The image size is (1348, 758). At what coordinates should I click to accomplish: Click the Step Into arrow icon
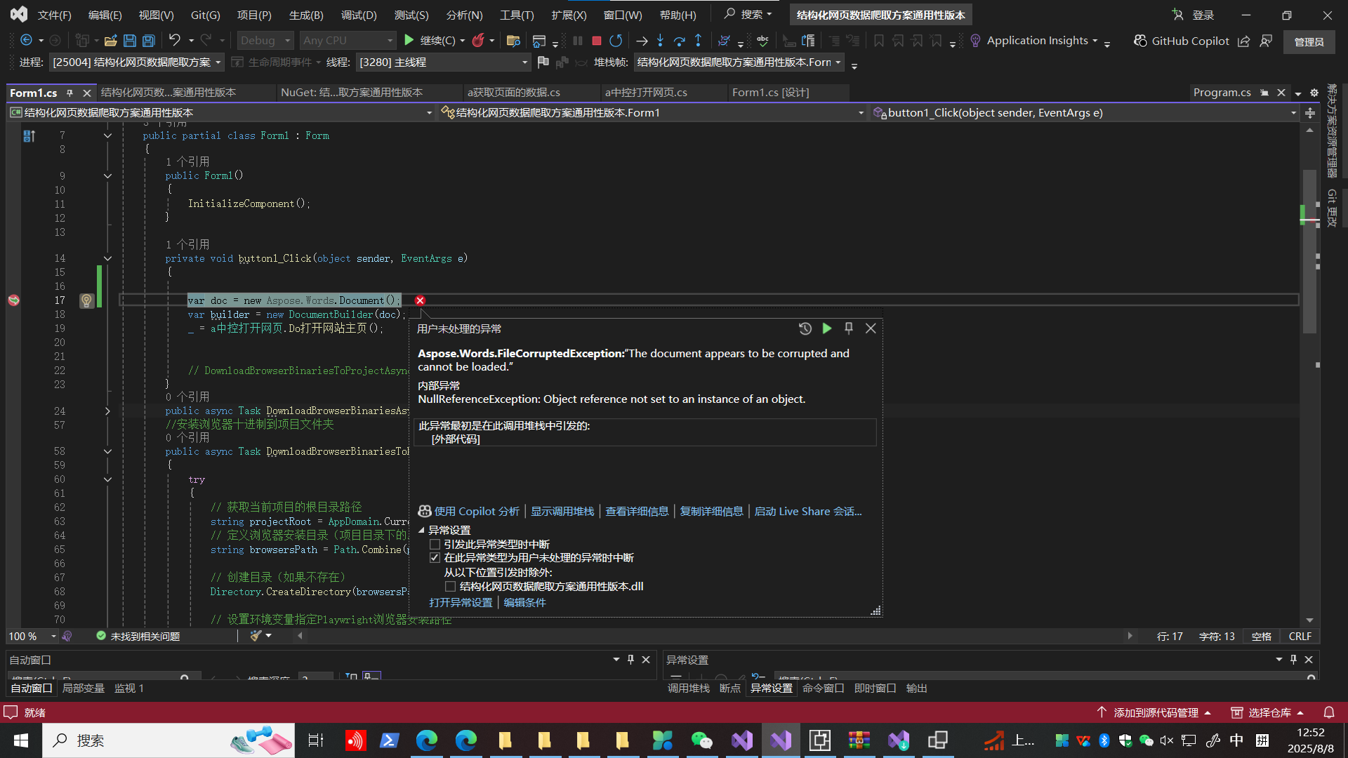(x=660, y=41)
